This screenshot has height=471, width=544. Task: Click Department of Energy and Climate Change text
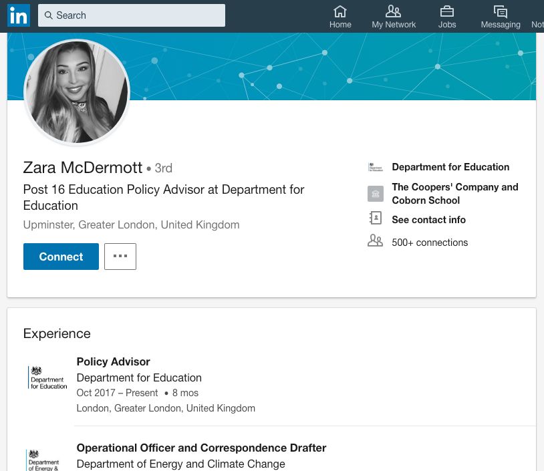coord(180,464)
